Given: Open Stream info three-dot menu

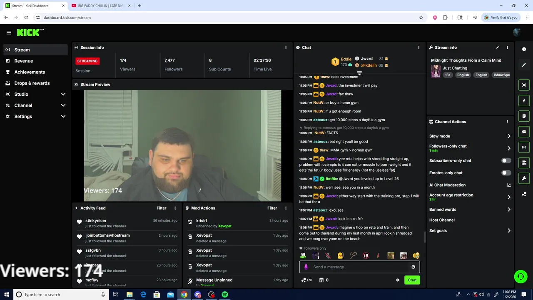Looking at the screenshot, I should pyautogui.click(x=507, y=47).
